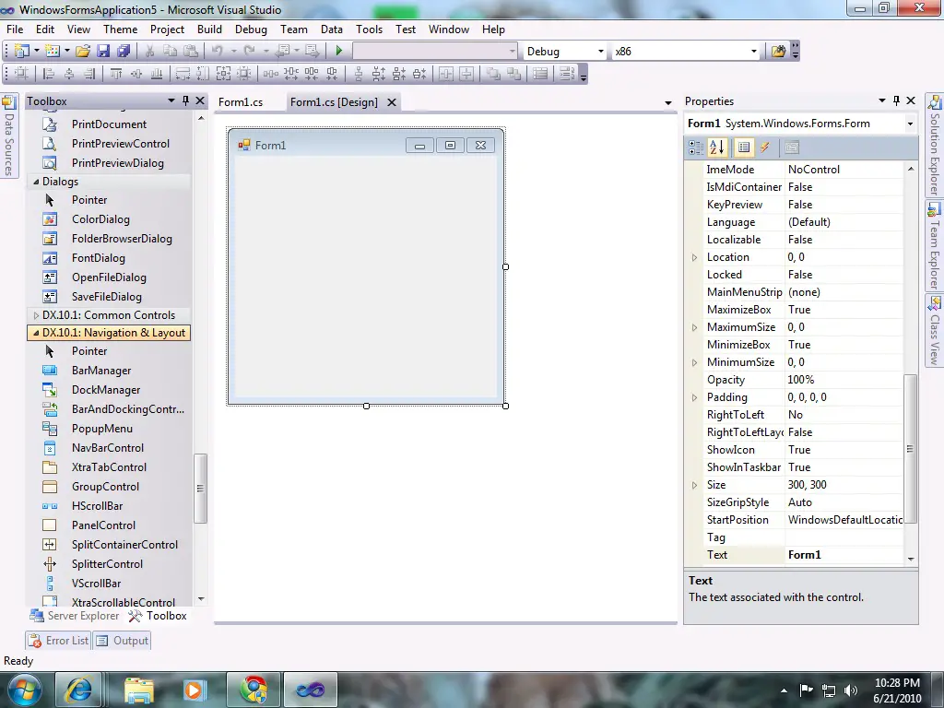Click the Open File folder icon
Screen dimensions: 944x708
[x=83, y=52]
